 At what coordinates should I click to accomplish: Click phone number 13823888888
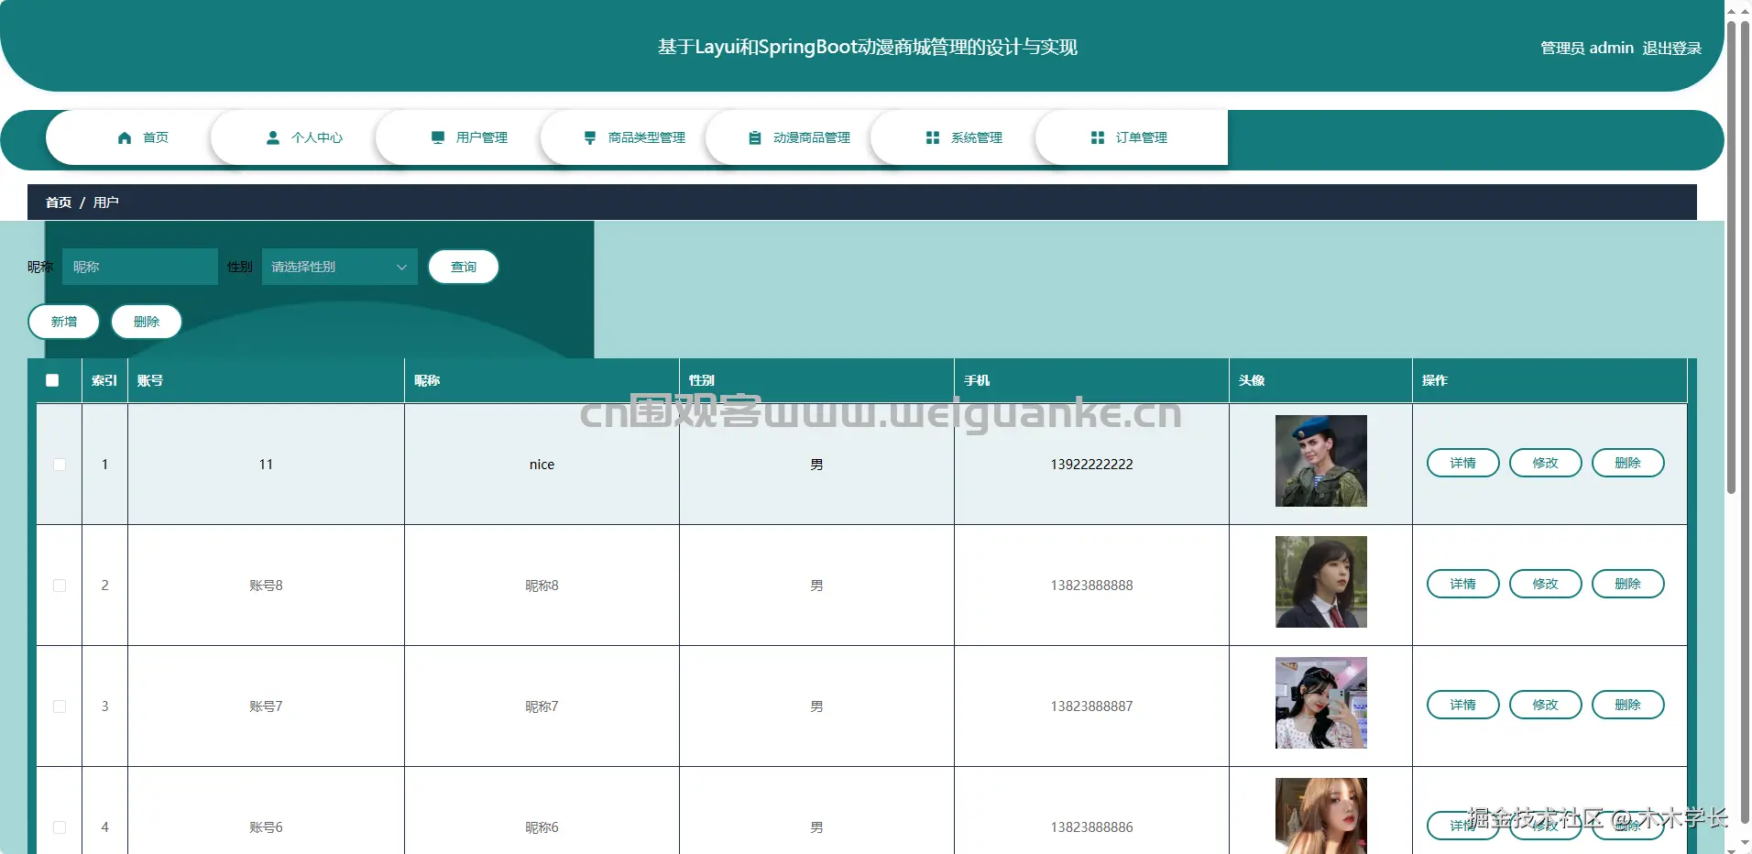point(1091,586)
